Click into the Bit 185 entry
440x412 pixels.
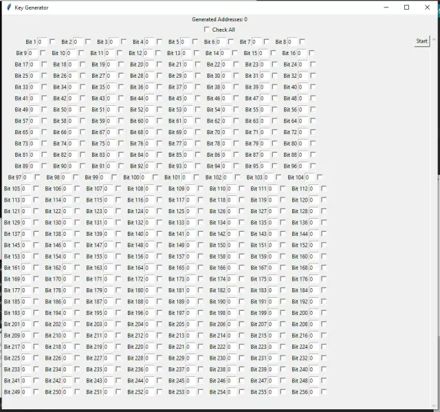[26, 302]
